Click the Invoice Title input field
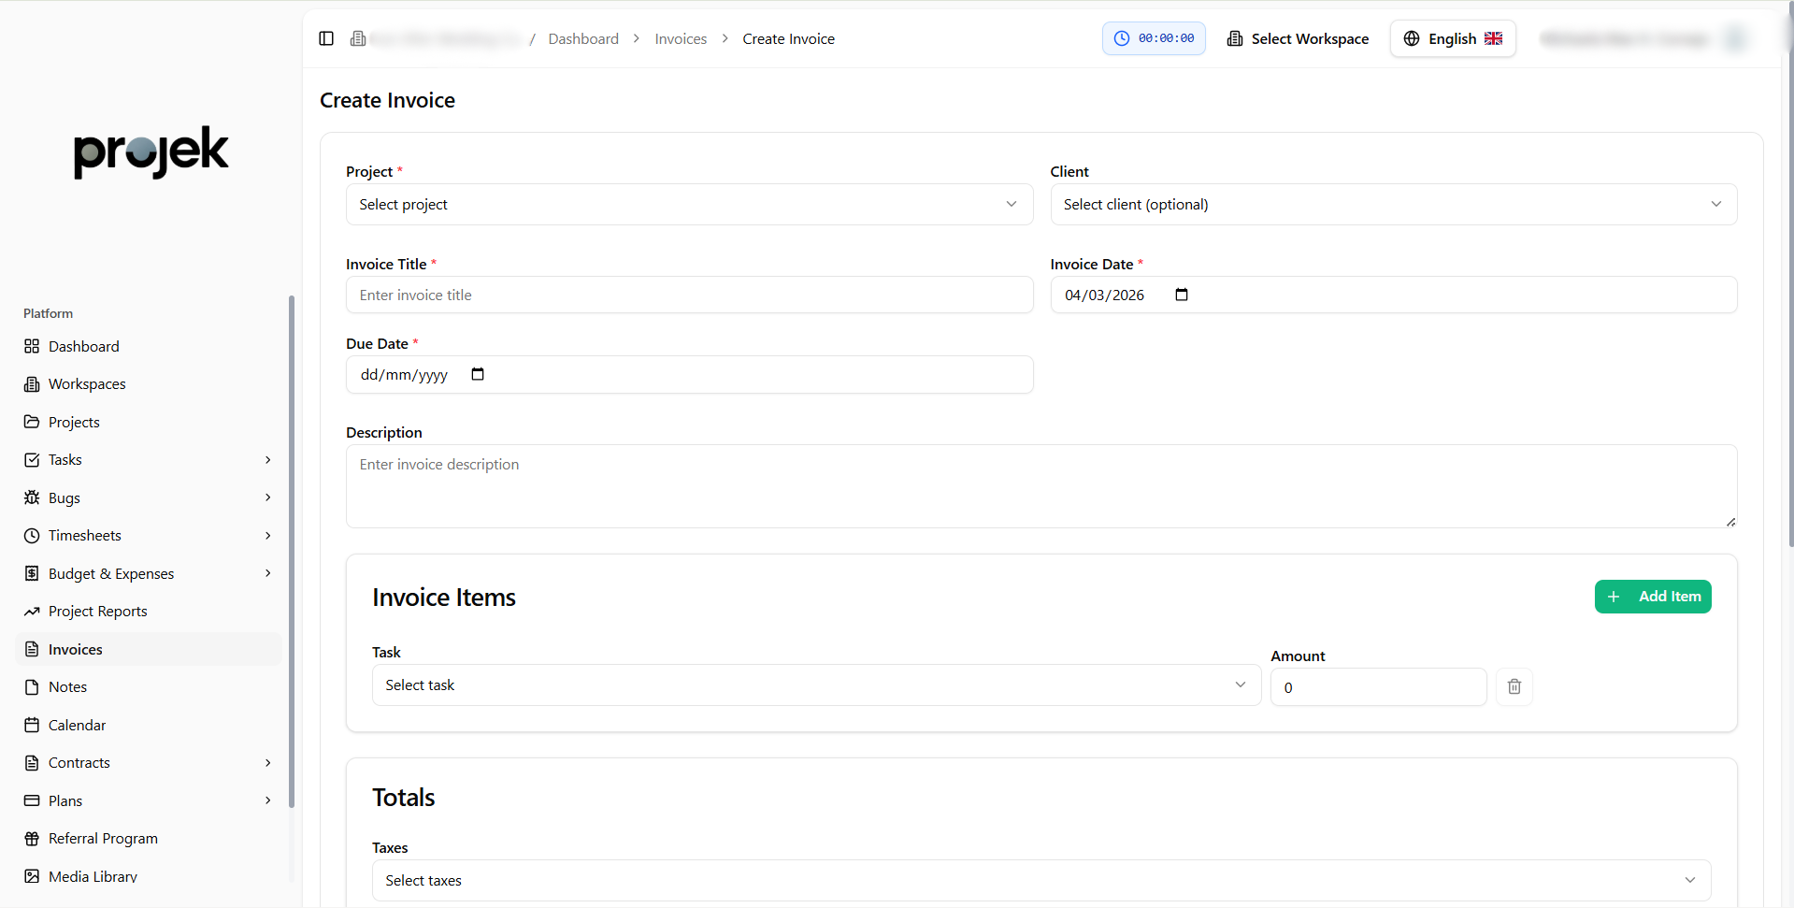1794x908 pixels. coord(689,295)
